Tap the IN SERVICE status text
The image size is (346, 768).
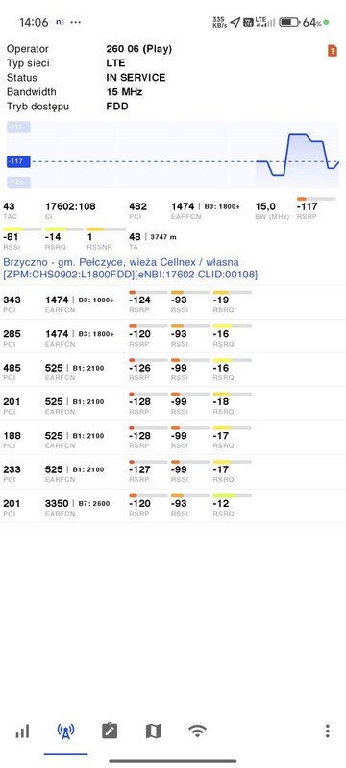(136, 78)
